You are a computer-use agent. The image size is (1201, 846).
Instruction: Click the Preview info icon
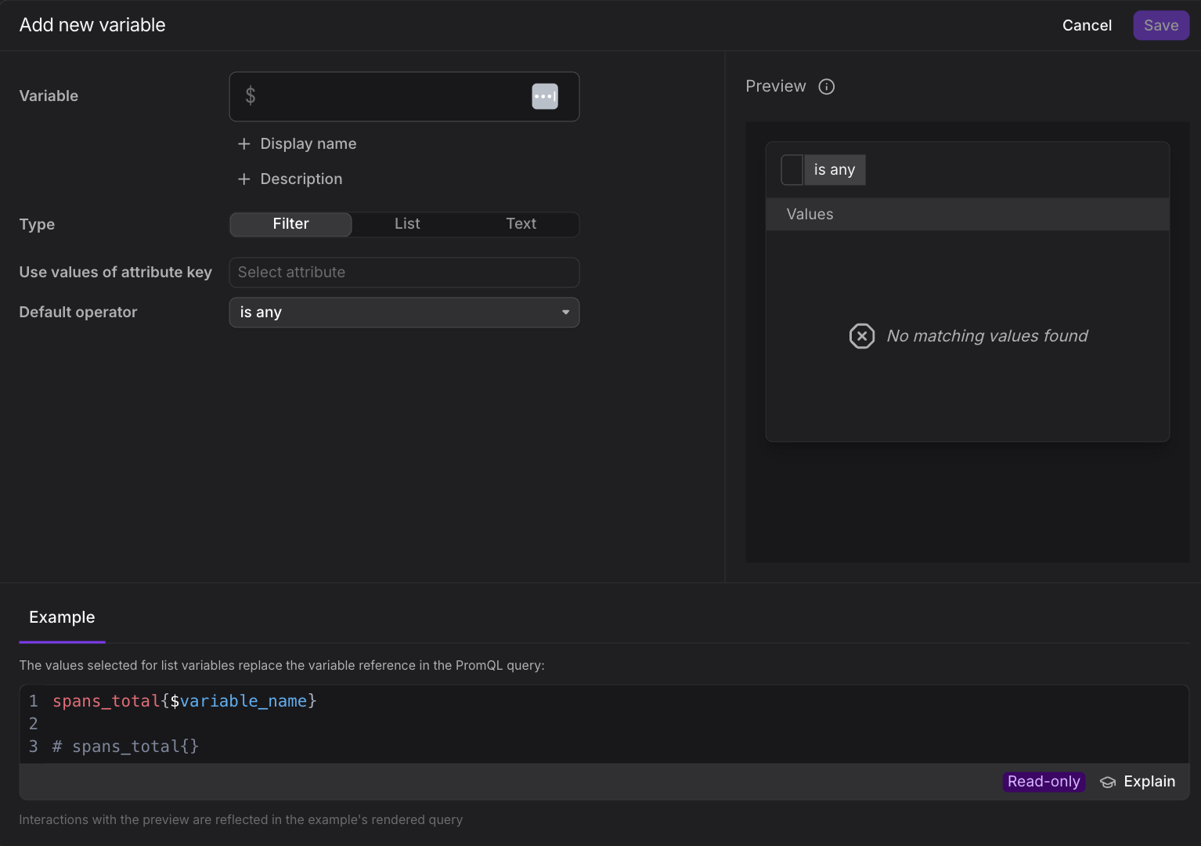coord(827,87)
